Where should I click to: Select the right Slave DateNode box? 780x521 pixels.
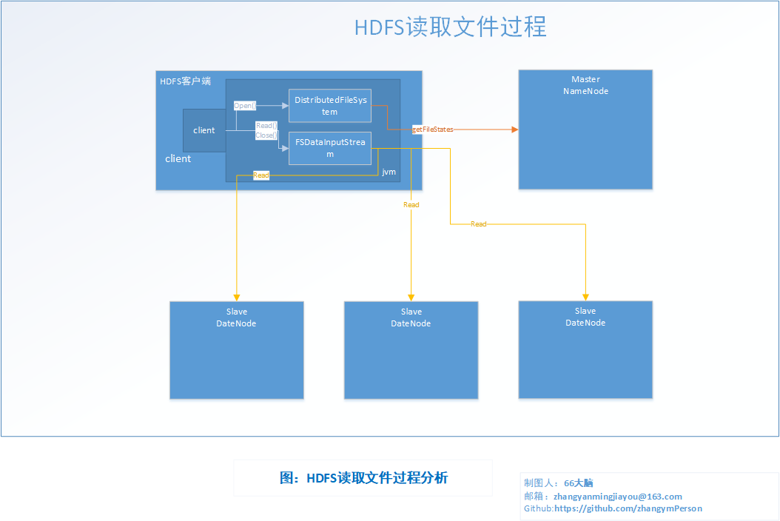pyautogui.click(x=585, y=349)
